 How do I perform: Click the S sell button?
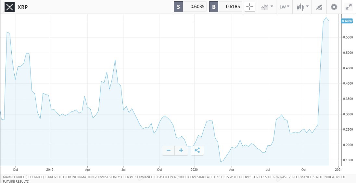(x=178, y=7)
